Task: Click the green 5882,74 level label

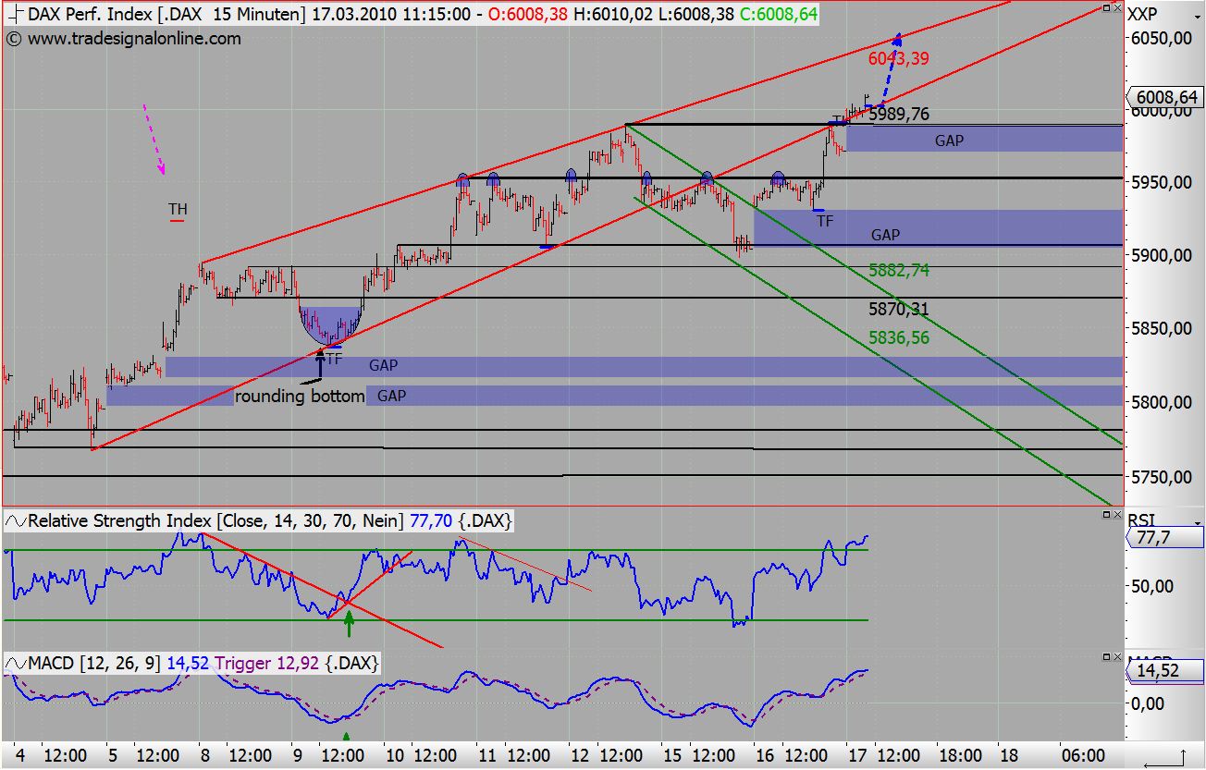Action: (899, 272)
